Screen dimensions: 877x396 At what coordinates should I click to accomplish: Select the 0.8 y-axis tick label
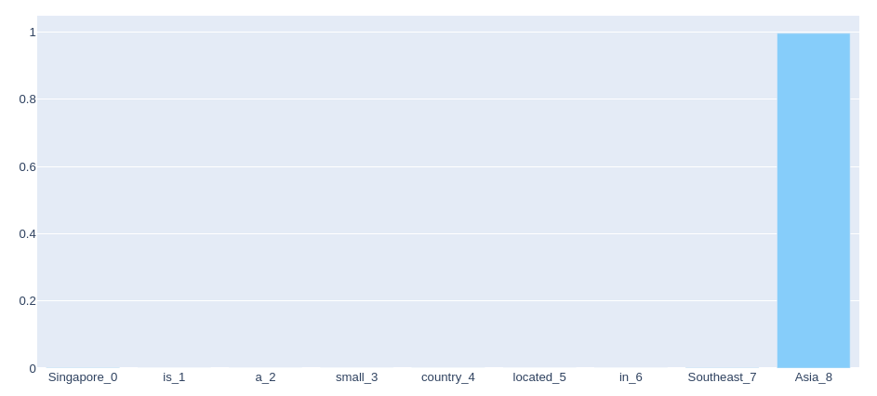coord(27,99)
